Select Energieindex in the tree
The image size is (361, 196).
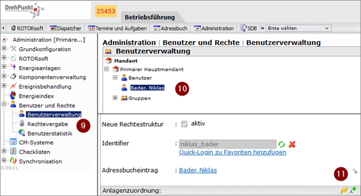coord(36,96)
